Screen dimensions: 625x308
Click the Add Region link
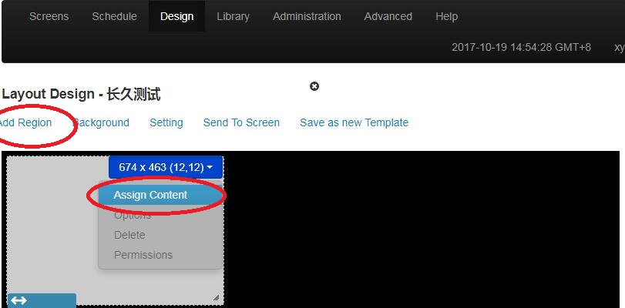tap(25, 122)
